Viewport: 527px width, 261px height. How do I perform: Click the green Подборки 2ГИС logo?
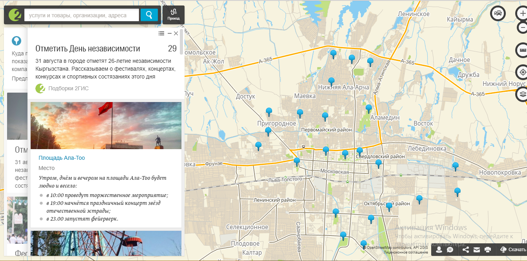(40, 89)
